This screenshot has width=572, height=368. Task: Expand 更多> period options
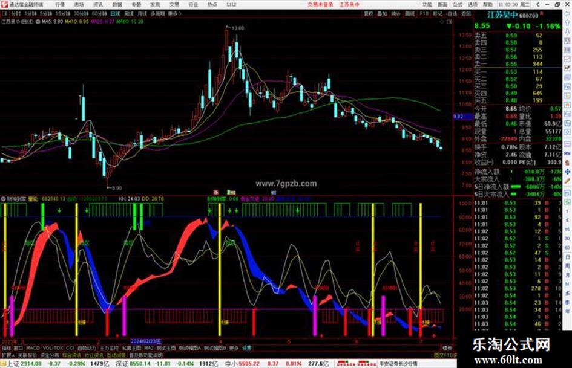pos(174,13)
